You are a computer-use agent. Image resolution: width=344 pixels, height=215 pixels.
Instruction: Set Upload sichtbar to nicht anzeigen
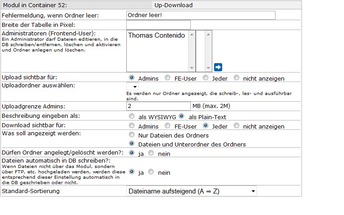[x=236, y=78]
